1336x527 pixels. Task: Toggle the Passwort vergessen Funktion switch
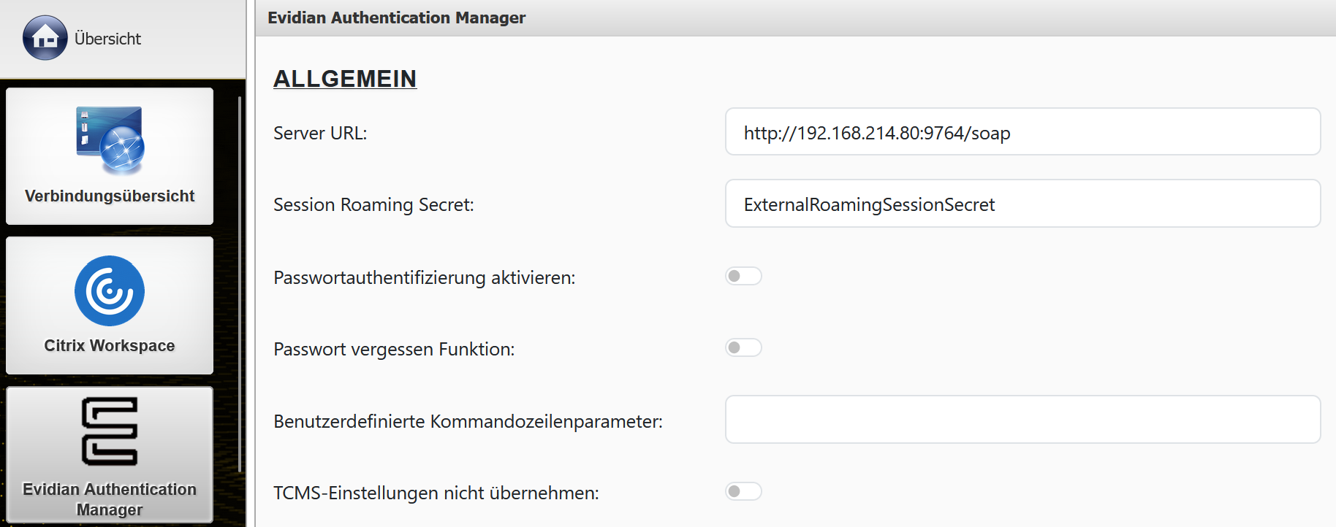point(743,347)
